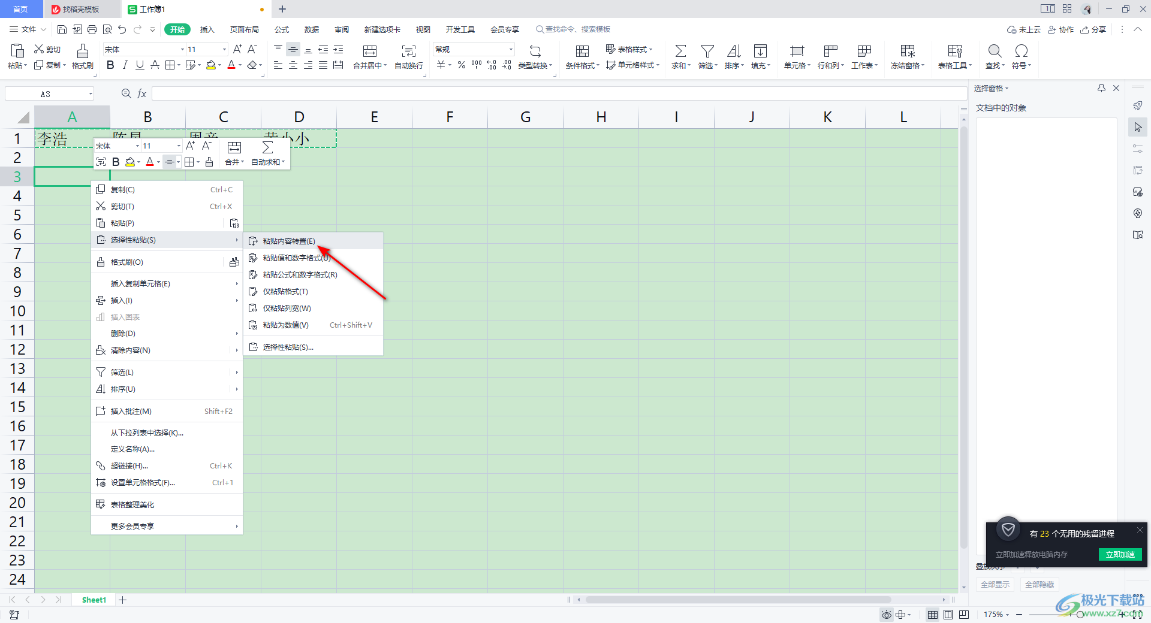
Task: Click the Save icon in quick toolbar
Action: 62,29
